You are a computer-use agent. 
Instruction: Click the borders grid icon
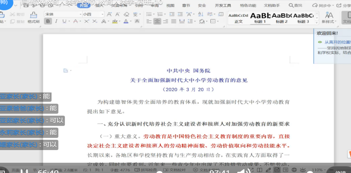pos(212,21)
